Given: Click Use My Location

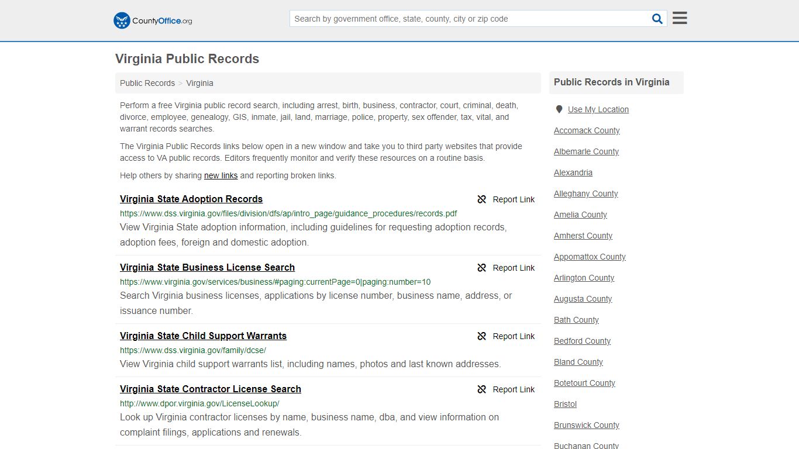Looking at the screenshot, I should 598,109.
